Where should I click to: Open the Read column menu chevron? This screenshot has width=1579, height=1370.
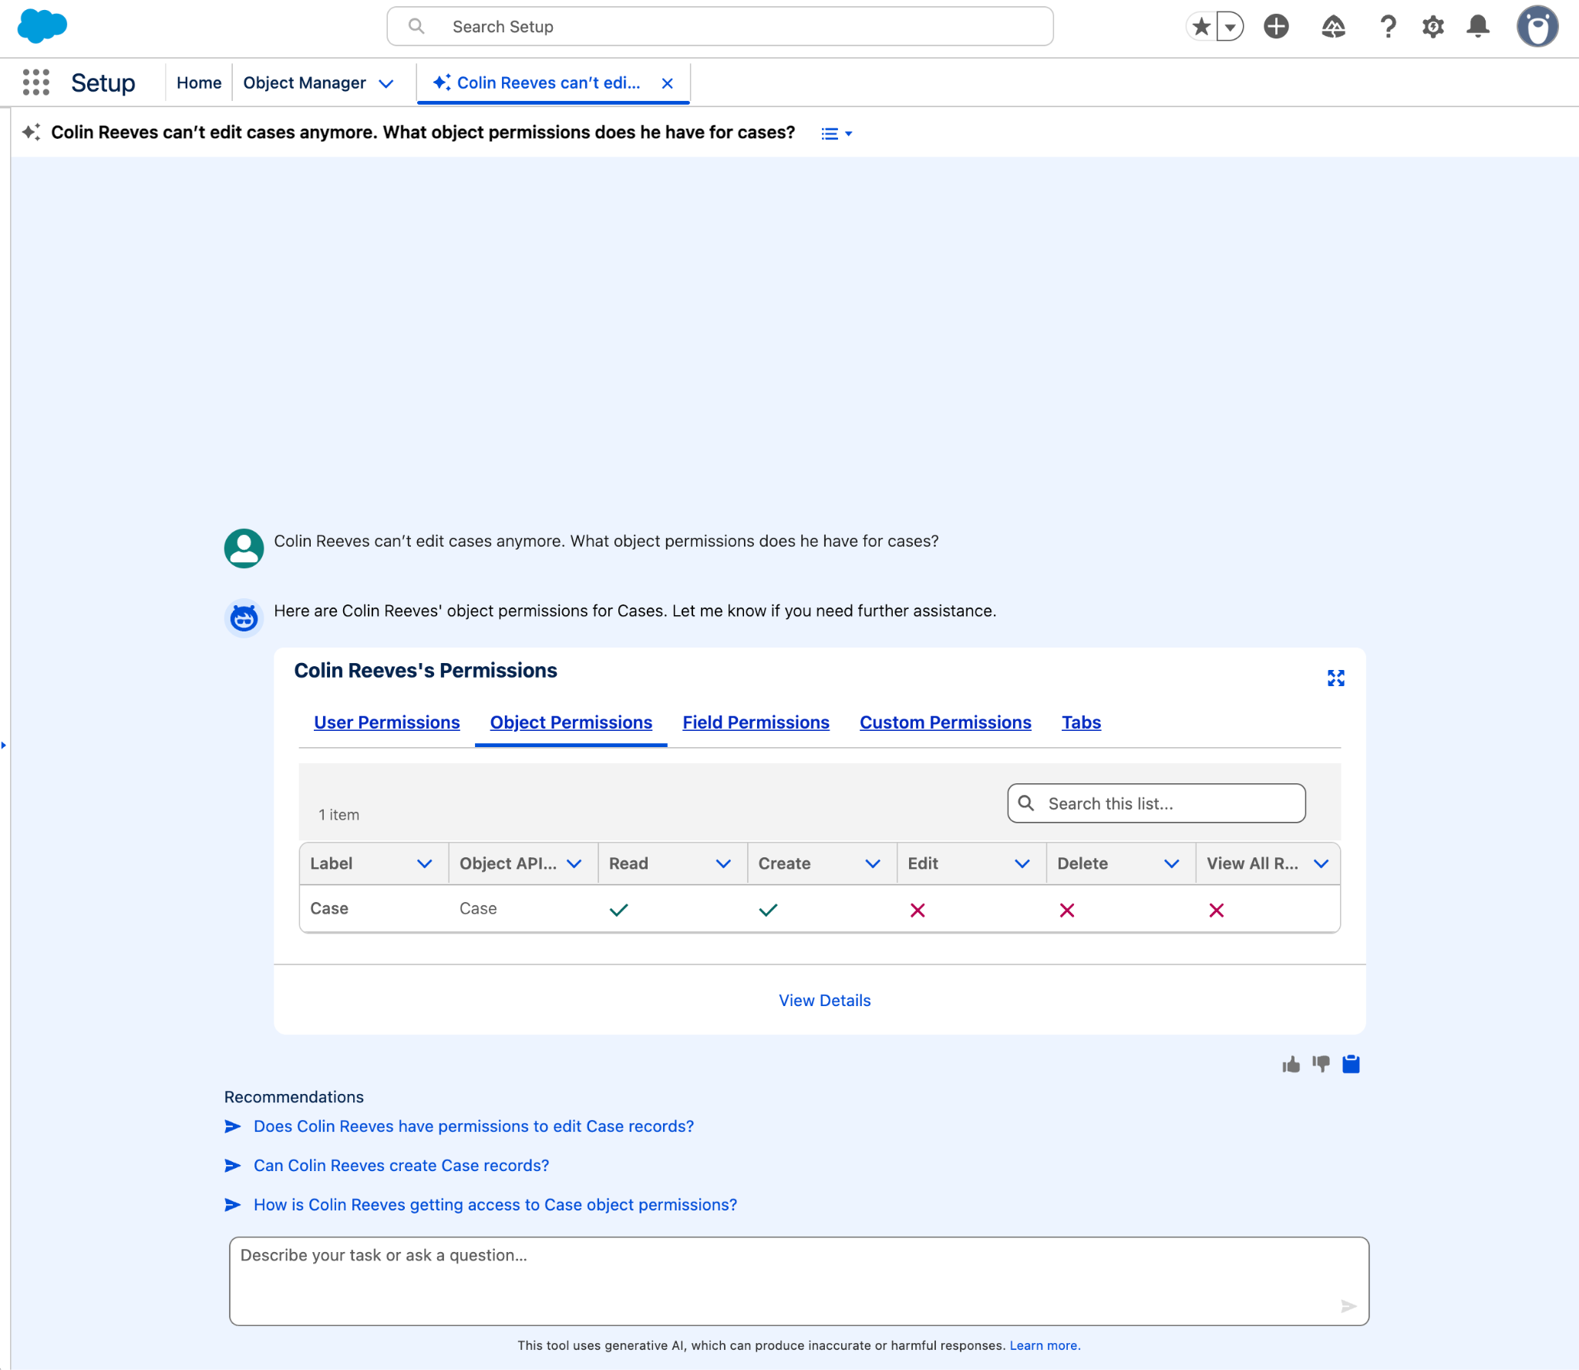723,863
